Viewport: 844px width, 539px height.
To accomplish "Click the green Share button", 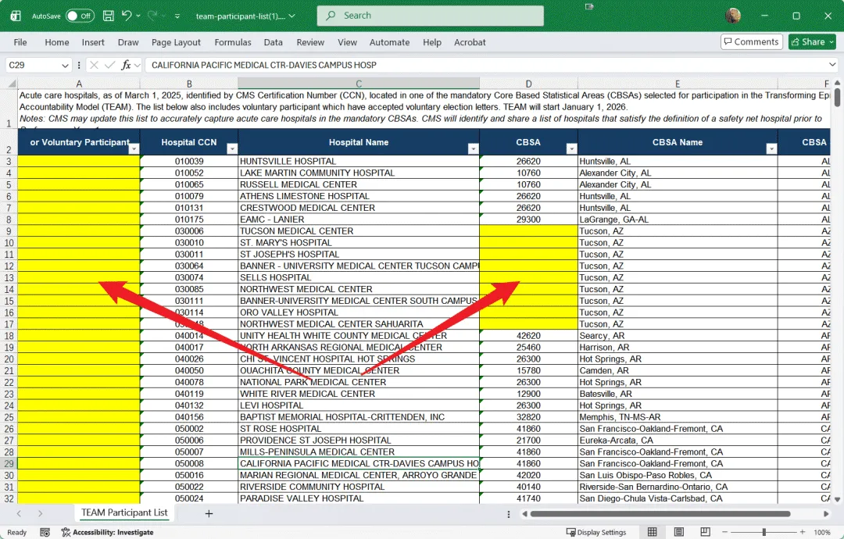I will click(813, 41).
